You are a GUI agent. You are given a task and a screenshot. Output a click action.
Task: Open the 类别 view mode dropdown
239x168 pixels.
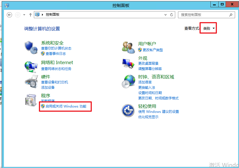(209, 28)
